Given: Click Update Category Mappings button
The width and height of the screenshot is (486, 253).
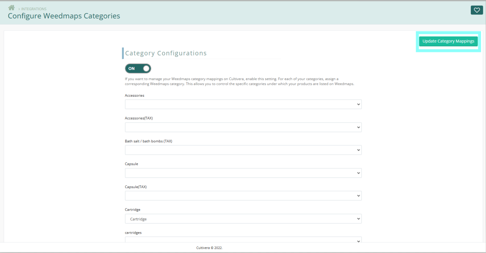Looking at the screenshot, I should coord(448,41).
